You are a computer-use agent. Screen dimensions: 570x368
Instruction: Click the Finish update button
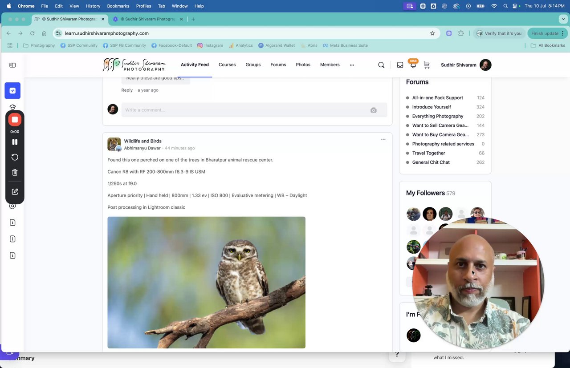[547, 33]
